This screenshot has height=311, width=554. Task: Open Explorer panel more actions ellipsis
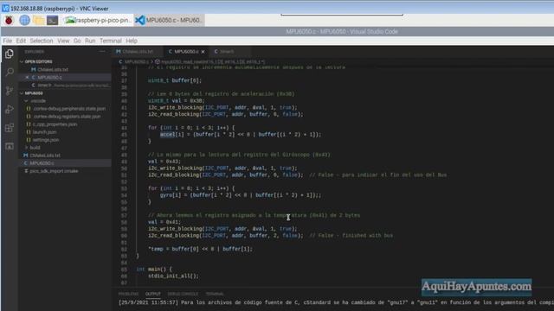pyautogui.click(x=102, y=52)
